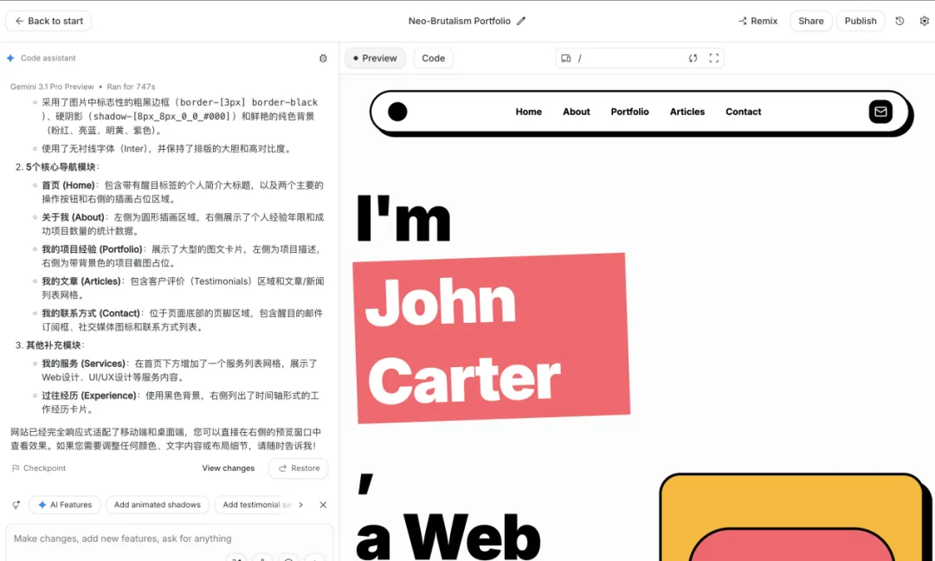Screen dimensions: 935x561
Task: Focus the Make changes prompt input
Action: tap(170, 538)
